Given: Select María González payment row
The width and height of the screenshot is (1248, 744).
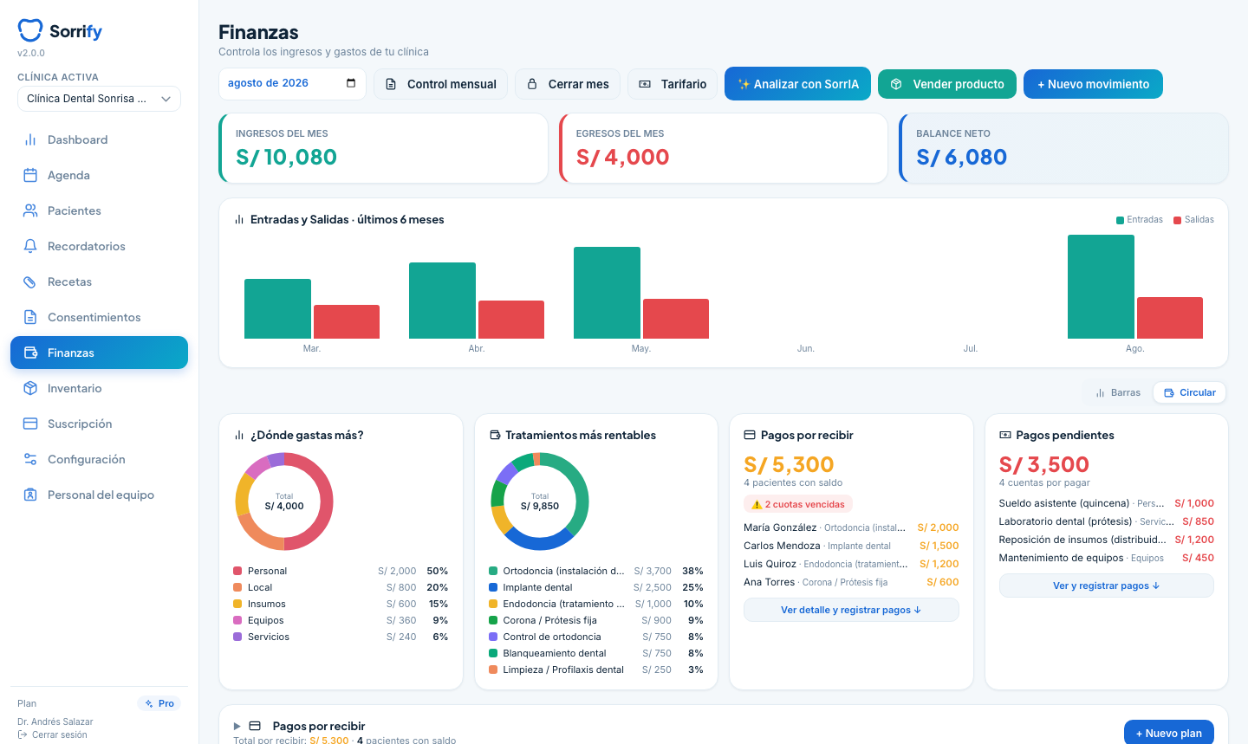Looking at the screenshot, I should (x=851, y=527).
